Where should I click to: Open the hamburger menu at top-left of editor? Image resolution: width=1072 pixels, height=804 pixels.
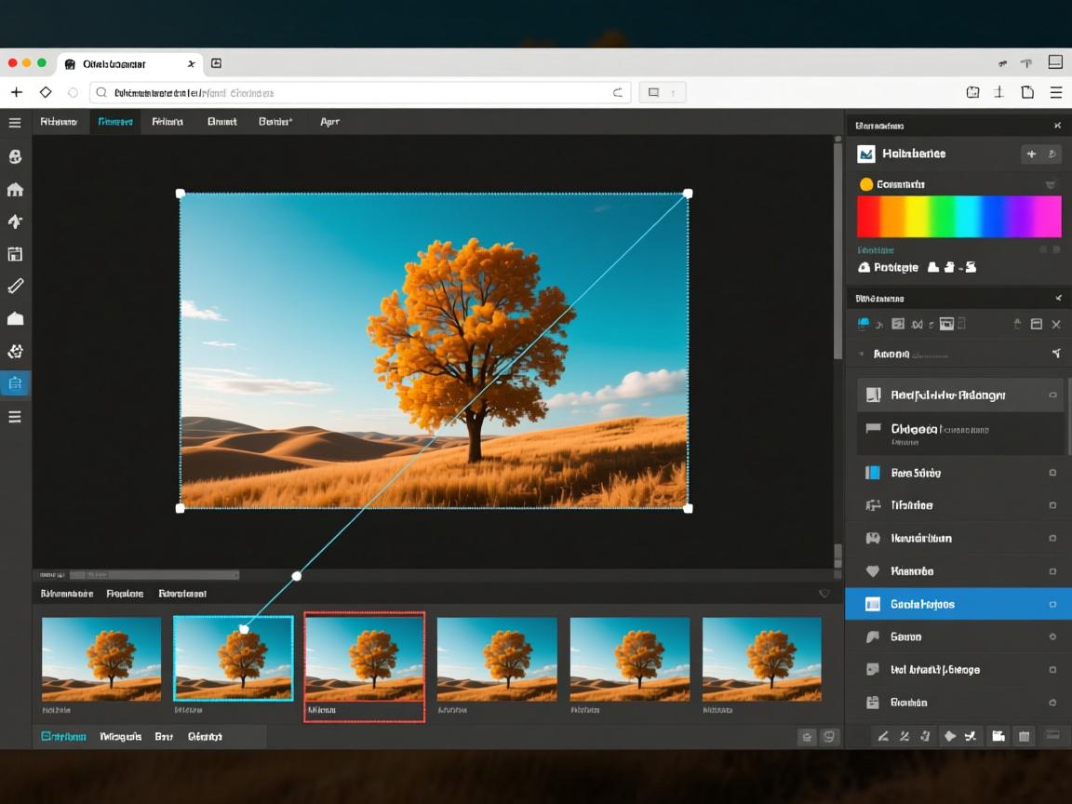(x=15, y=123)
